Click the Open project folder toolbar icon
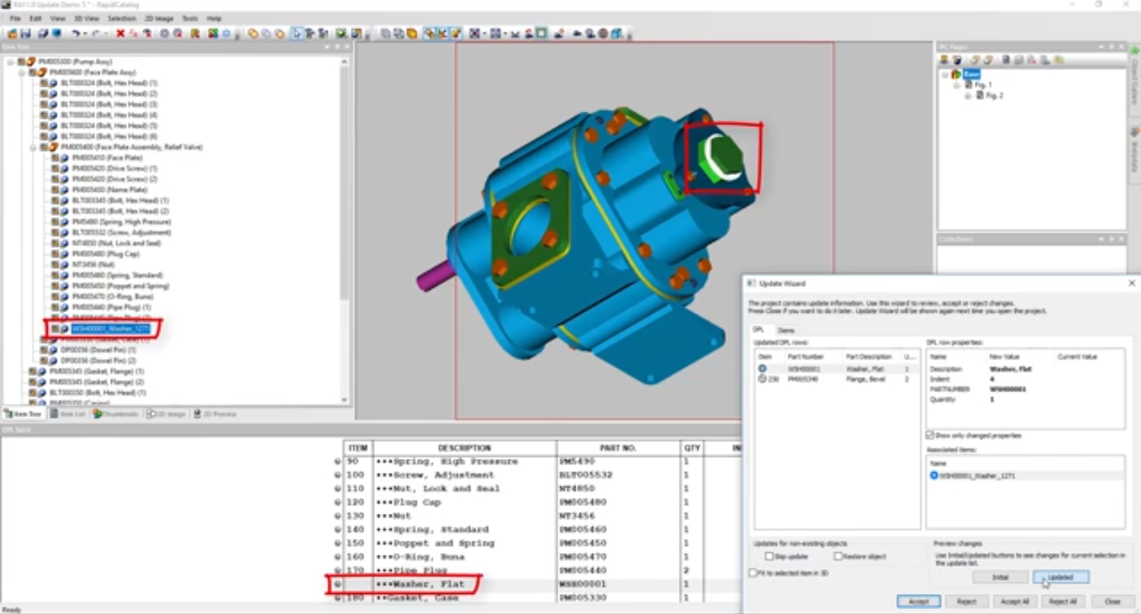Screen dimensions: 1141x614 [12, 33]
